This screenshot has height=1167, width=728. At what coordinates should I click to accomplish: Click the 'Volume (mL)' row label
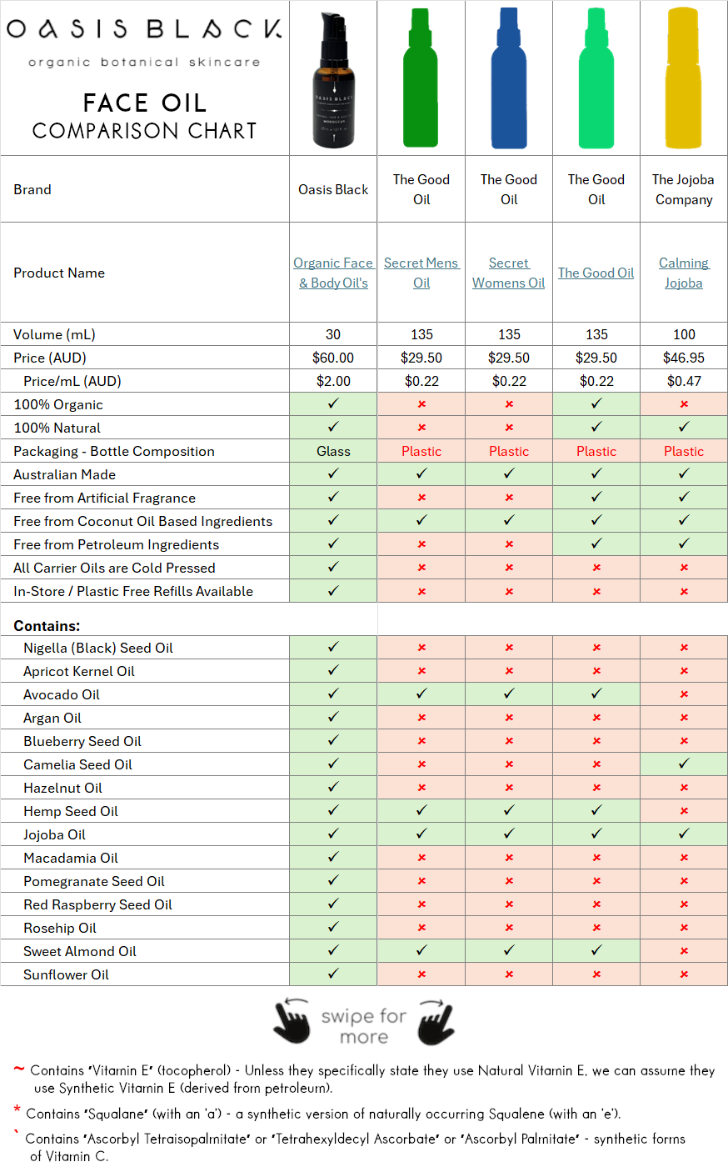(x=54, y=334)
